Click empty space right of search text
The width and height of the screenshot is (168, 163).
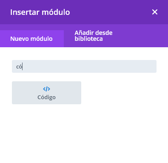[89, 66]
